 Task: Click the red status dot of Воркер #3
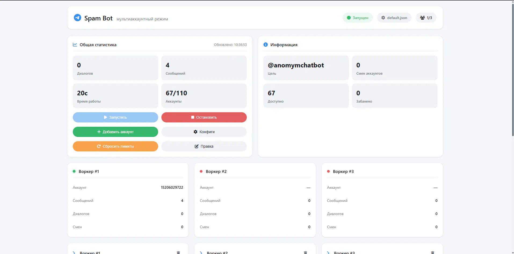point(328,171)
